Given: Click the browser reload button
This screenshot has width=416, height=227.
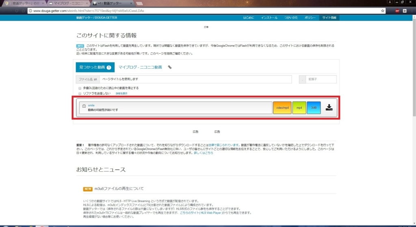Looking at the screenshot, I should pos(16,11).
